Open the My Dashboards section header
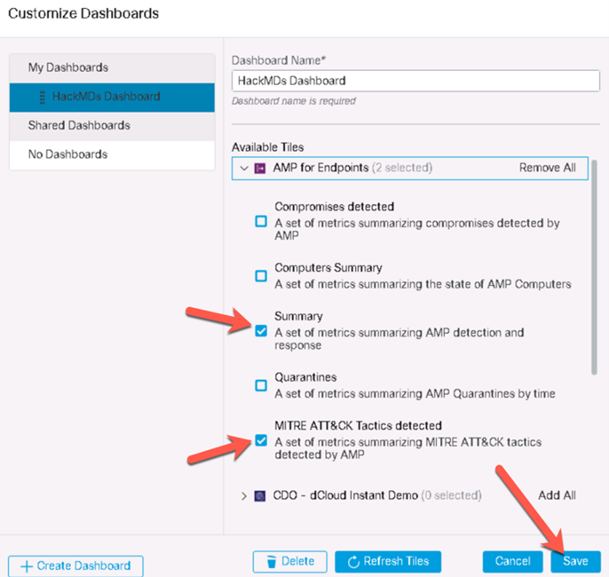 tap(112, 68)
